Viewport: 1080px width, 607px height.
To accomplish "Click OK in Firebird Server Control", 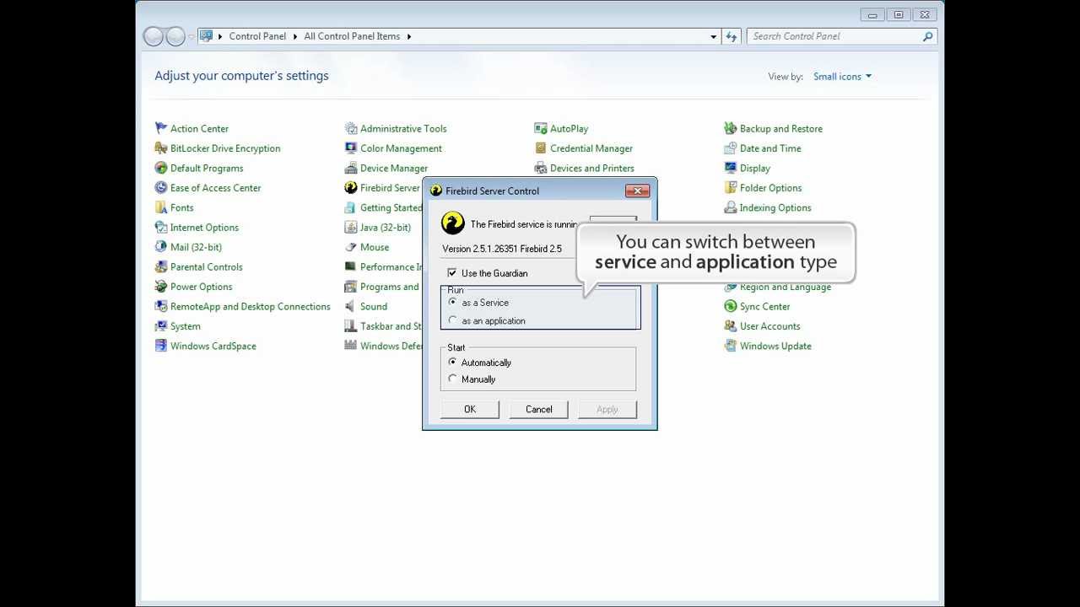I will [x=470, y=410].
